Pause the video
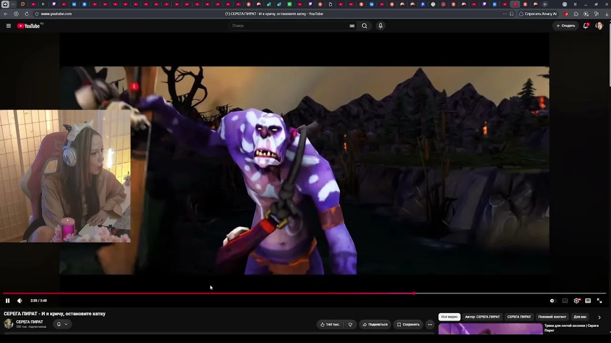 click(8, 301)
